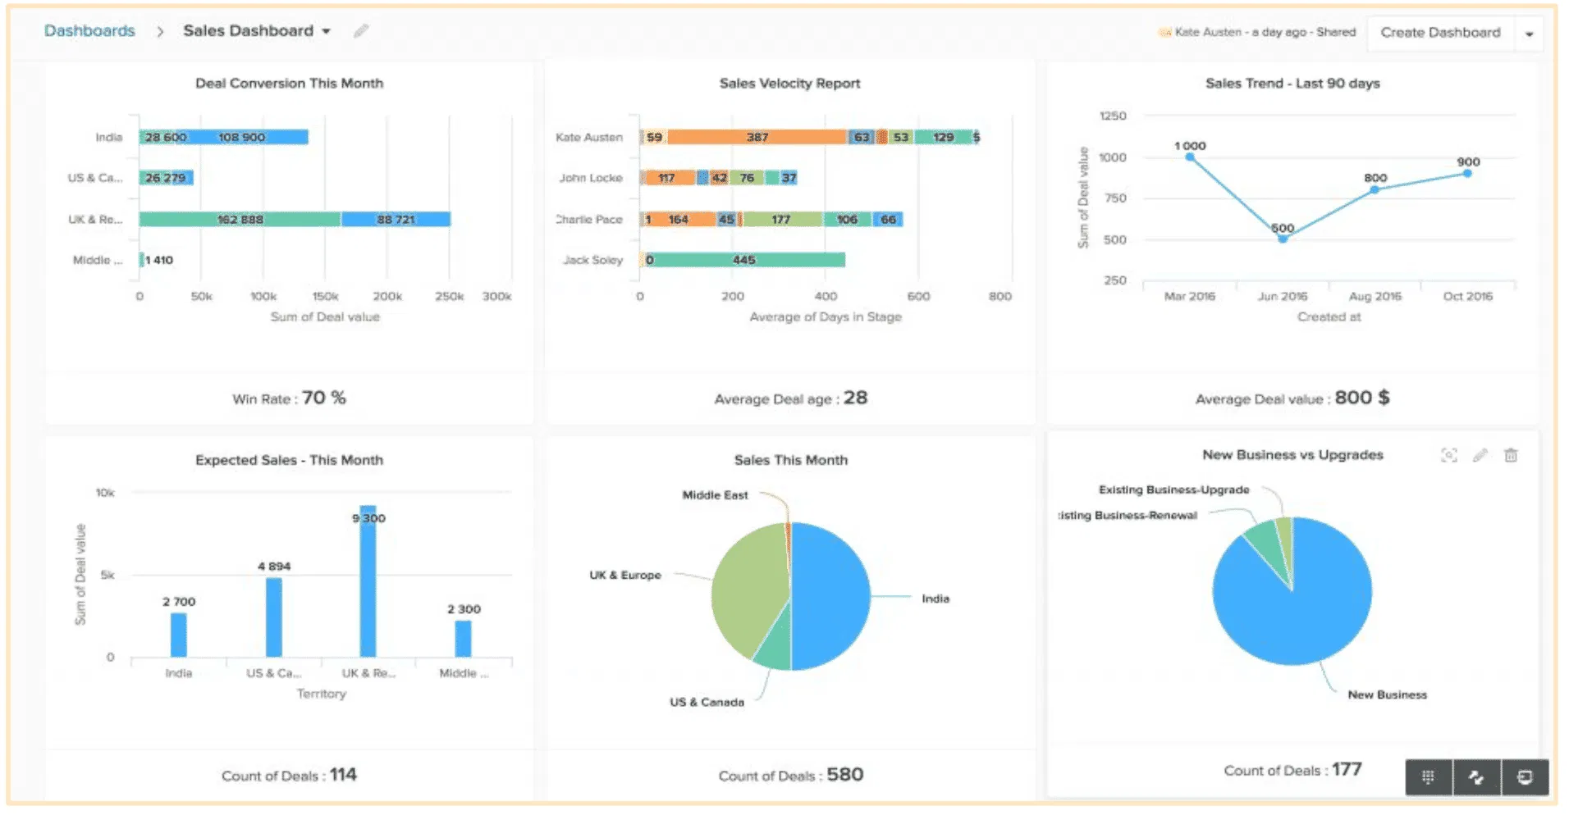Click the pencil icon beside Sales Dashboard title
1569x815 pixels.
[360, 31]
